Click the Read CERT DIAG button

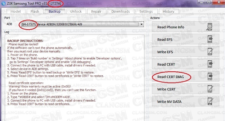pyautogui.click(x=186, y=76)
